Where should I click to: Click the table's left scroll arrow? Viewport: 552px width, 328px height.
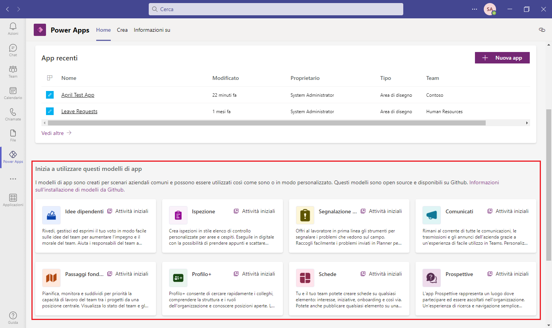point(44,123)
